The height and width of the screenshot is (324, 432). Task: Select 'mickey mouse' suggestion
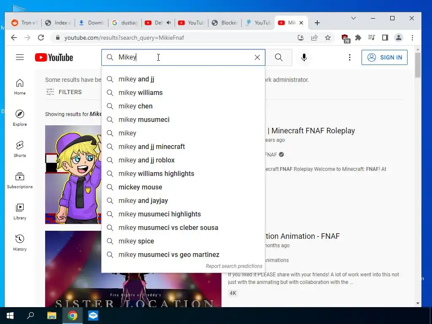click(183, 187)
